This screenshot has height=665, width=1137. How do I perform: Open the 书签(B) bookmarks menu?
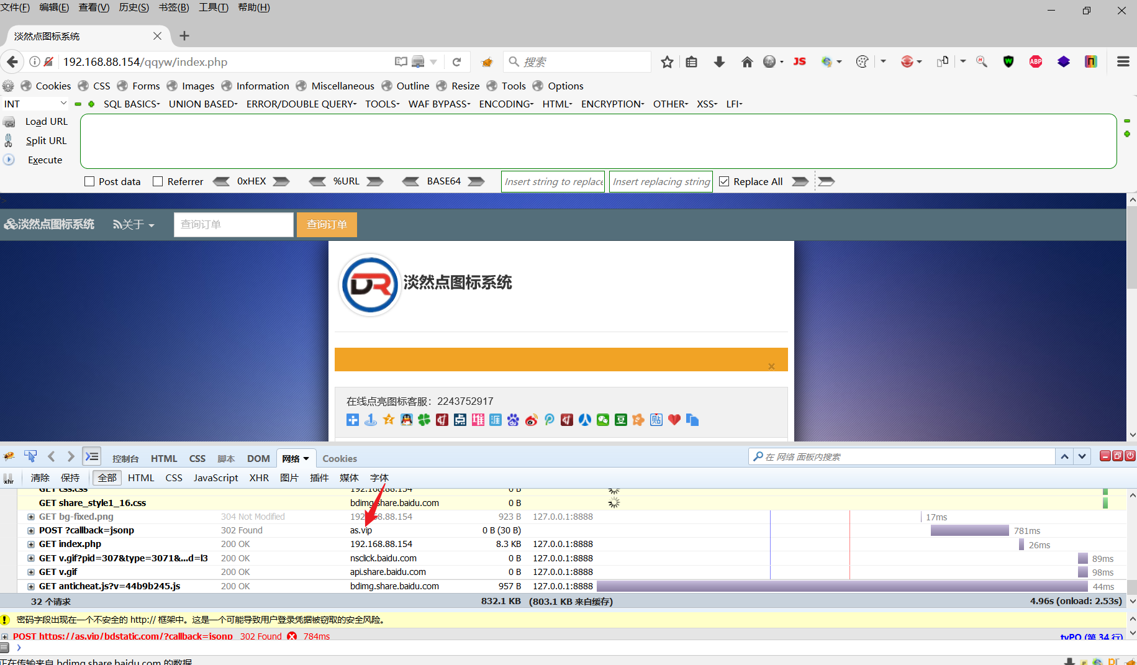tap(174, 7)
